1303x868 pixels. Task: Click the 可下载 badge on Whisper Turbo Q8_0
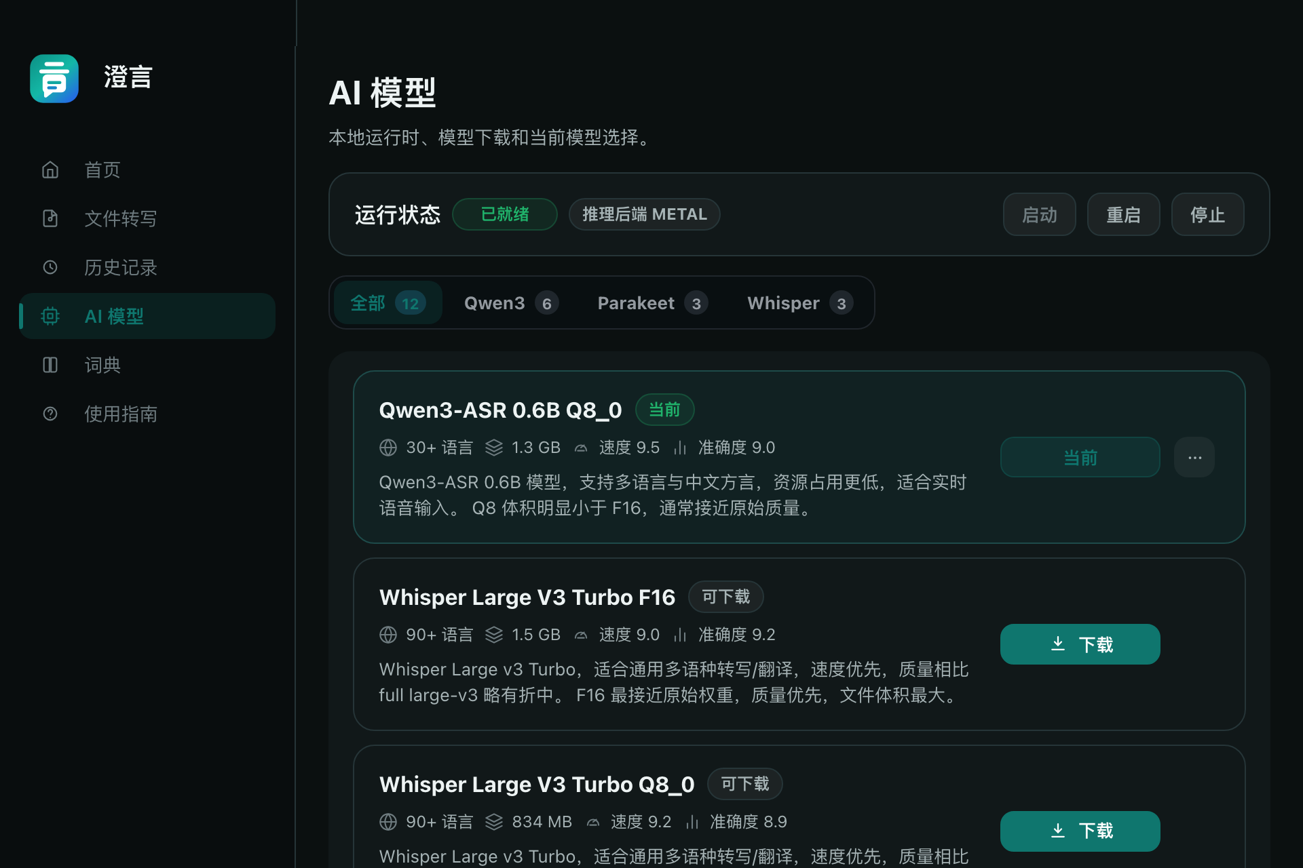745,784
